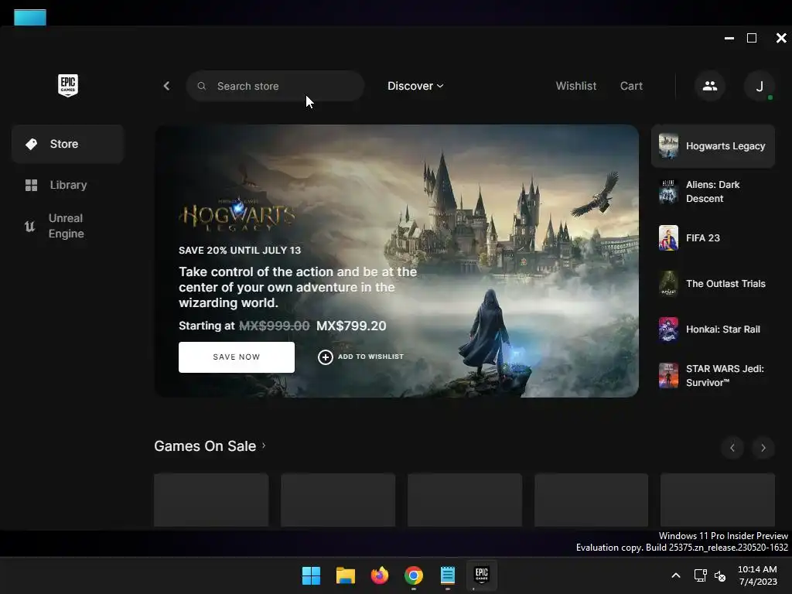The height and width of the screenshot is (594, 792).
Task: Click the Hogwarts Legacy banner logo
Action: (x=237, y=215)
